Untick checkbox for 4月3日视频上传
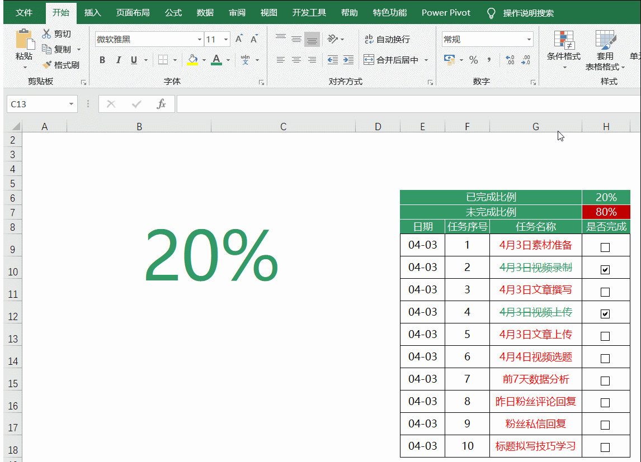Screen dimensions: 641x462 [x=605, y=314]
